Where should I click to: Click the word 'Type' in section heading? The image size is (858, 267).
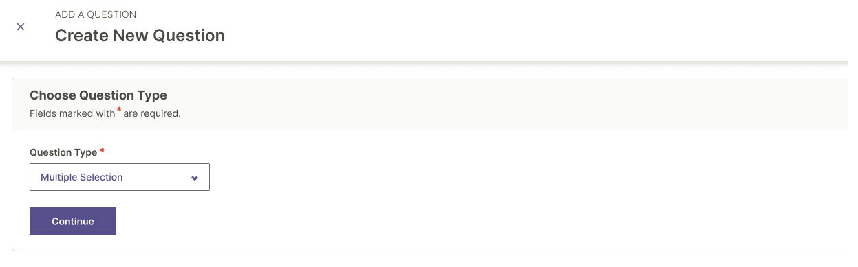click(x=153, y=95)
